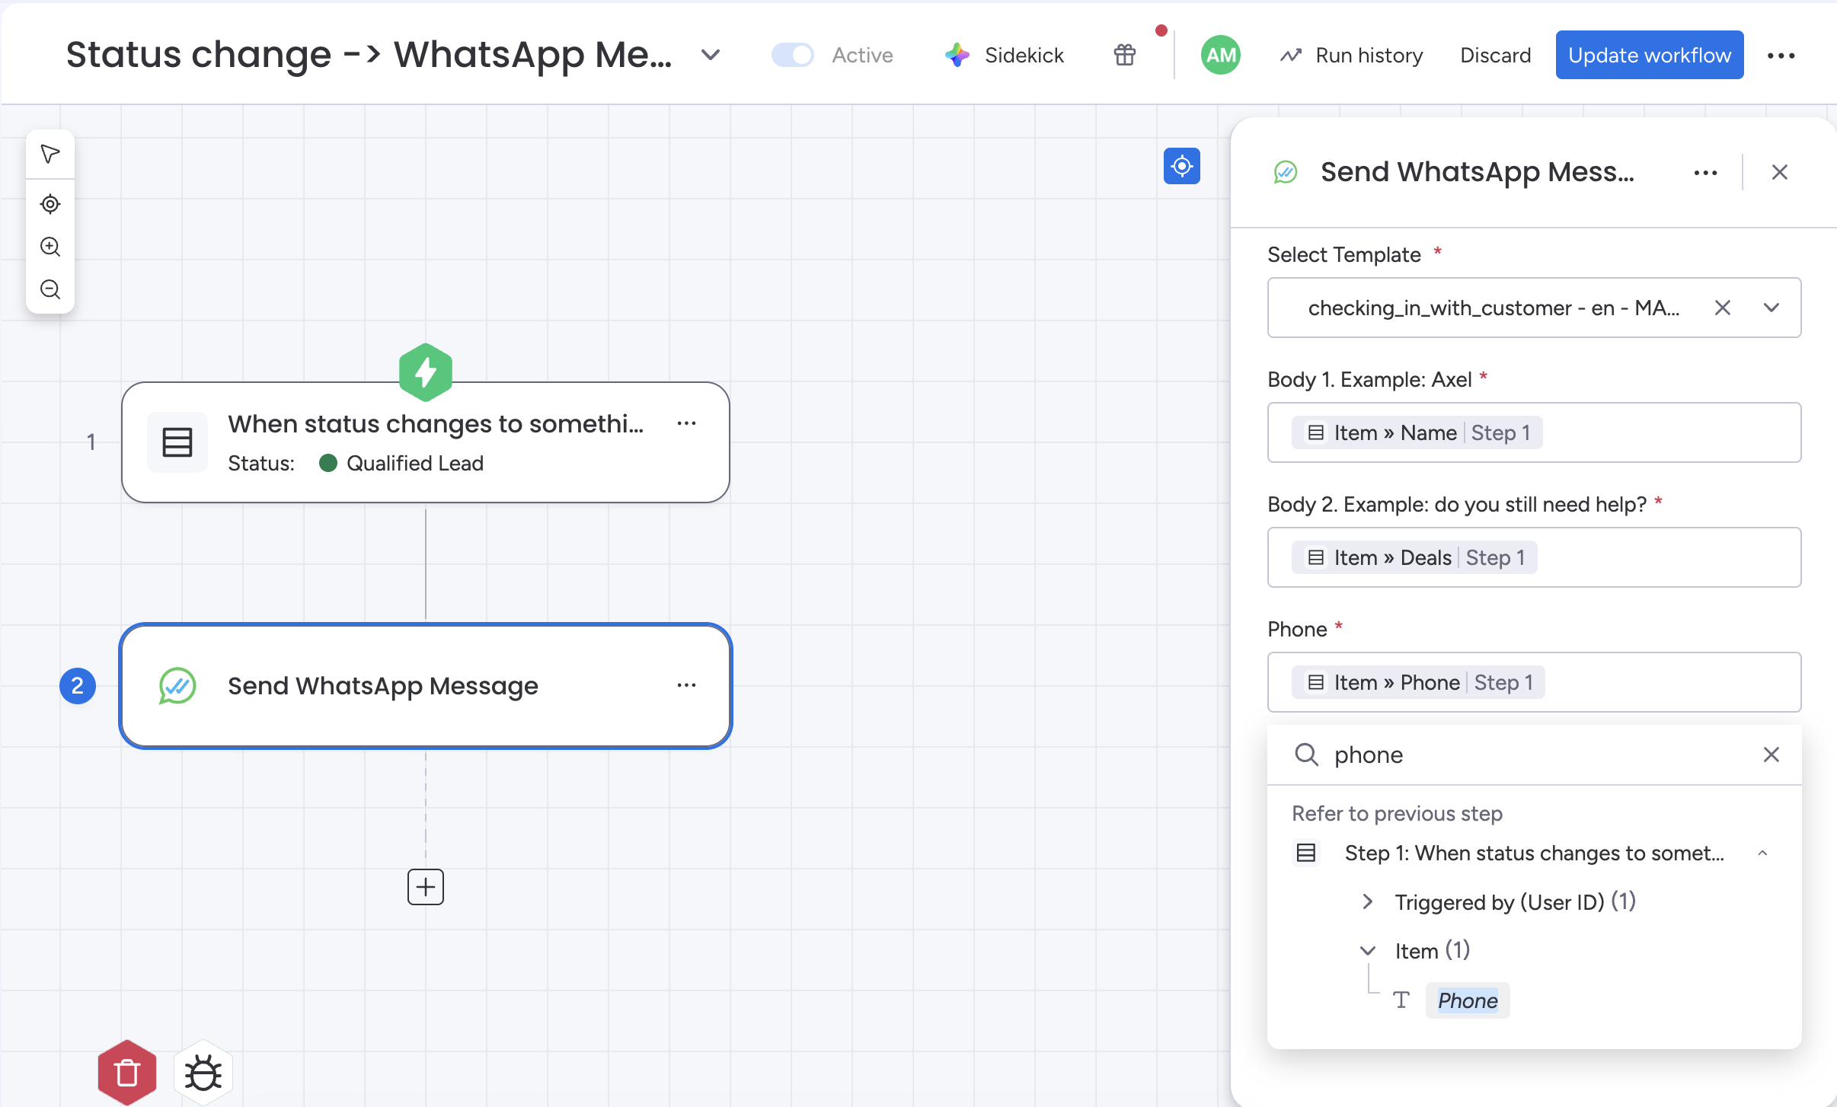Click the Item » Deals Step 1 chip
Screen dimensions: 1837x1107
click(1414, 557)
